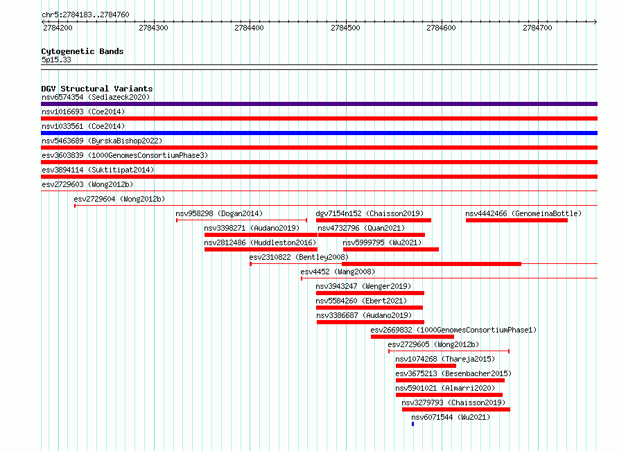The width and height of the screenshot is (617, 451).
Task: Open esv2729604 (Wong2012b) variant label
Action: 119,199
